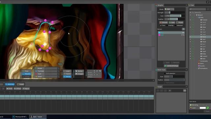211x119 pixels.
Task: Adjust the weights Strength slider
Action: (x=174, y=13)
